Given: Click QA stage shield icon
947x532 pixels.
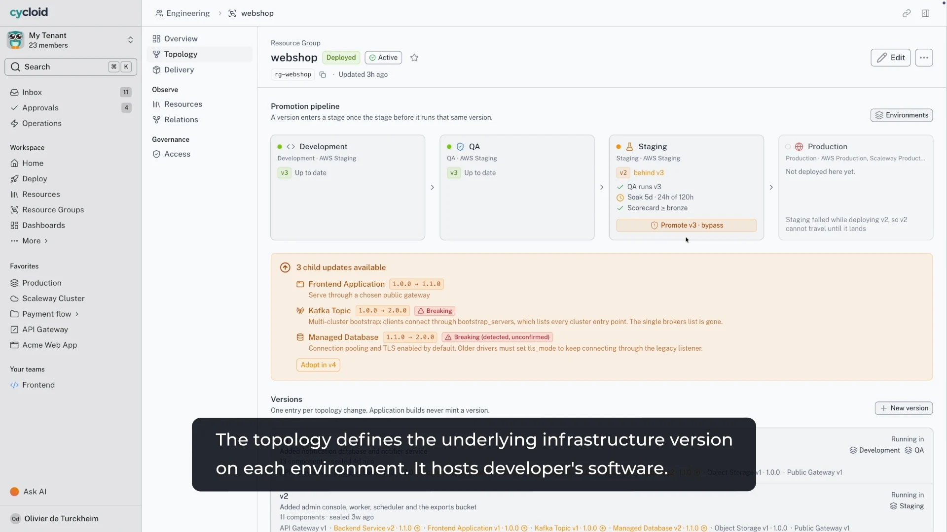Looking at the screenshot, I should (460, 147).
